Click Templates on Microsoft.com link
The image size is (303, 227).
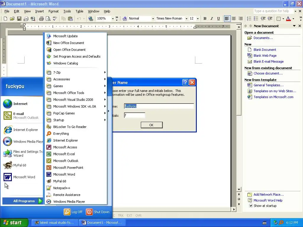273,97
